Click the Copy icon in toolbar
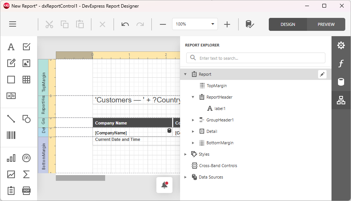 pyautogui.click(x=65, y=24)
